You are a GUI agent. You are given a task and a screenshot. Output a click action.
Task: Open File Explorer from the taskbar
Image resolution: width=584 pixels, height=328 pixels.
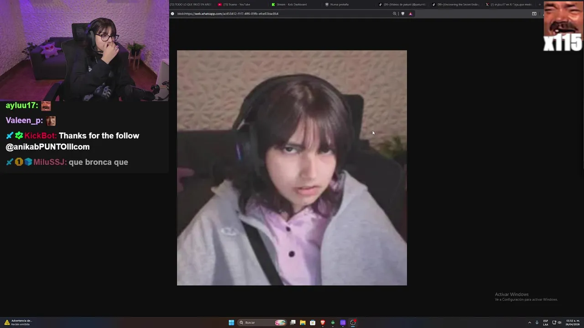point(302,323)
